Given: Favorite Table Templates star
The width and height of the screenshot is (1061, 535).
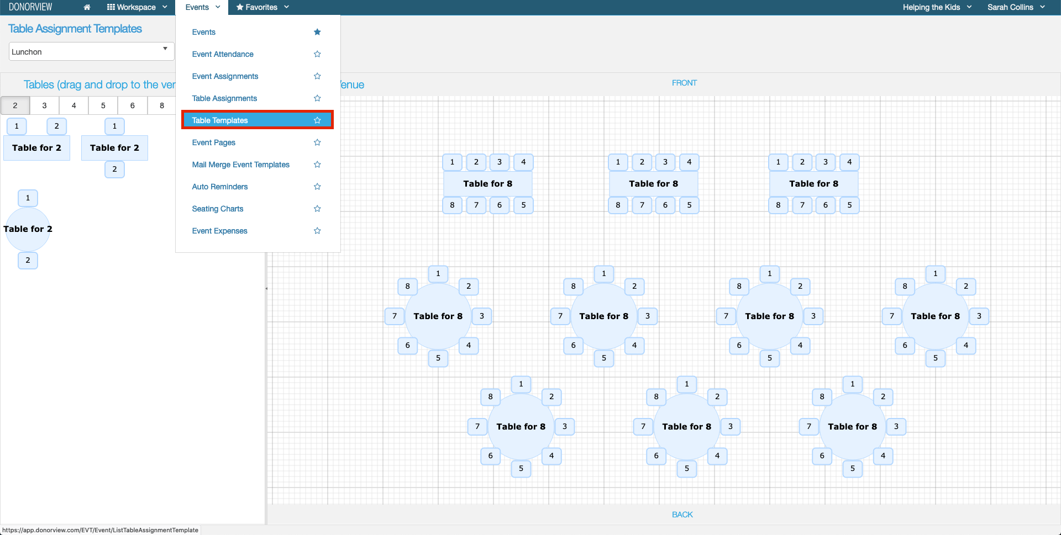Looking at the screenshot, I should tap(317, 120).
